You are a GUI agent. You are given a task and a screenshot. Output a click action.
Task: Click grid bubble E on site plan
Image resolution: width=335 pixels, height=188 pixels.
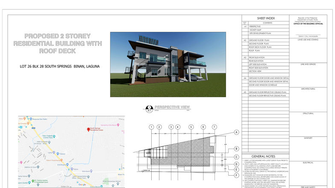click(237, 170)
